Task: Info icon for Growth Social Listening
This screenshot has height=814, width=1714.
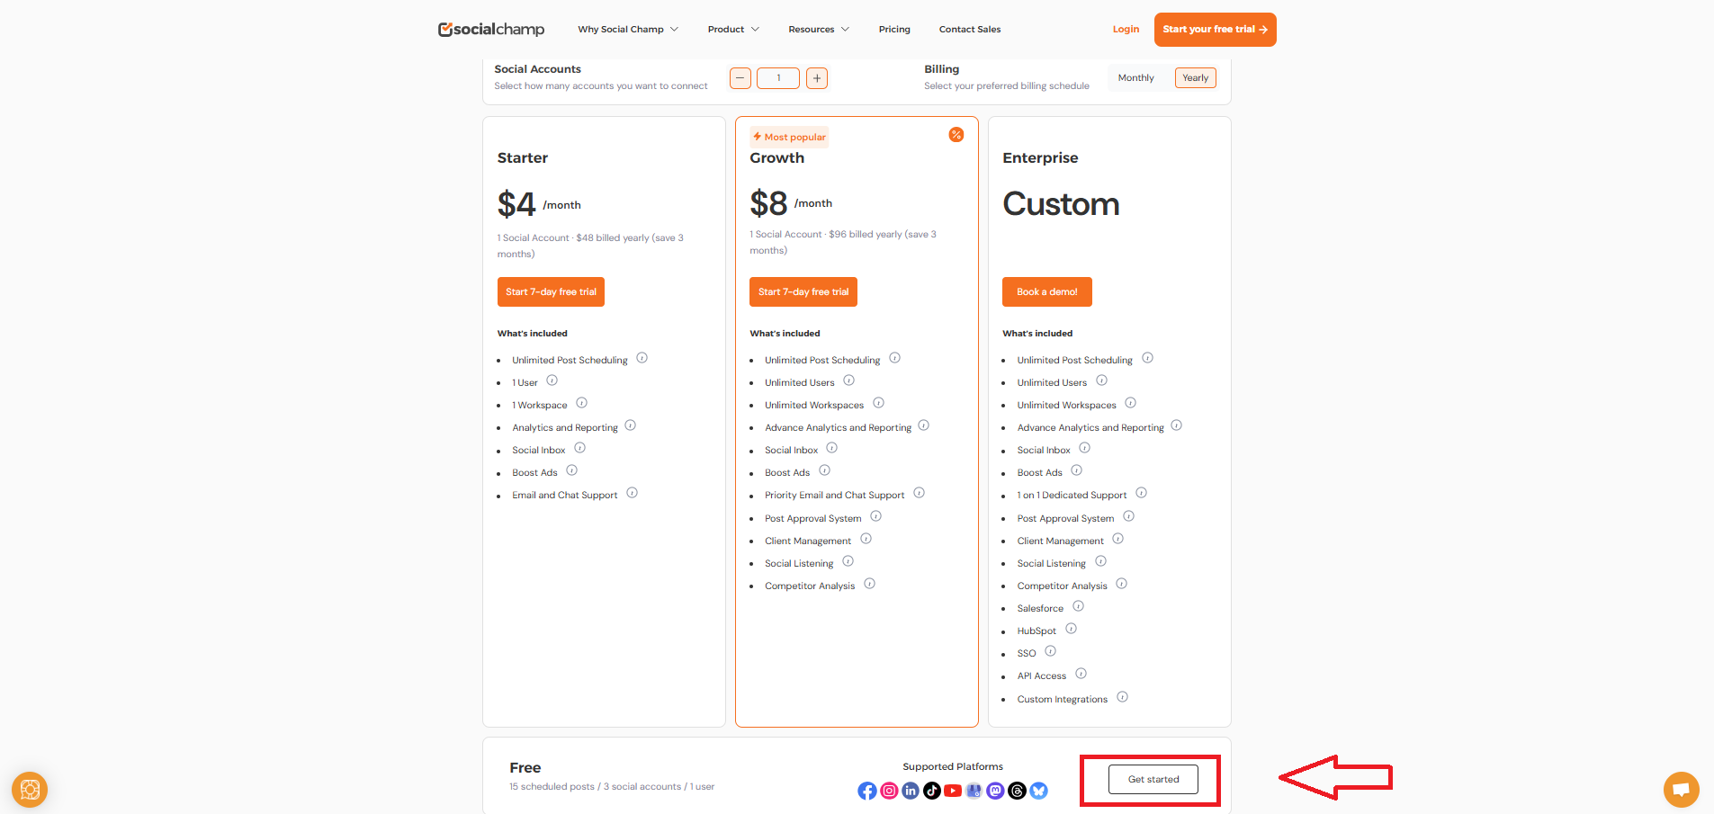Action: [x=848, y=561]
